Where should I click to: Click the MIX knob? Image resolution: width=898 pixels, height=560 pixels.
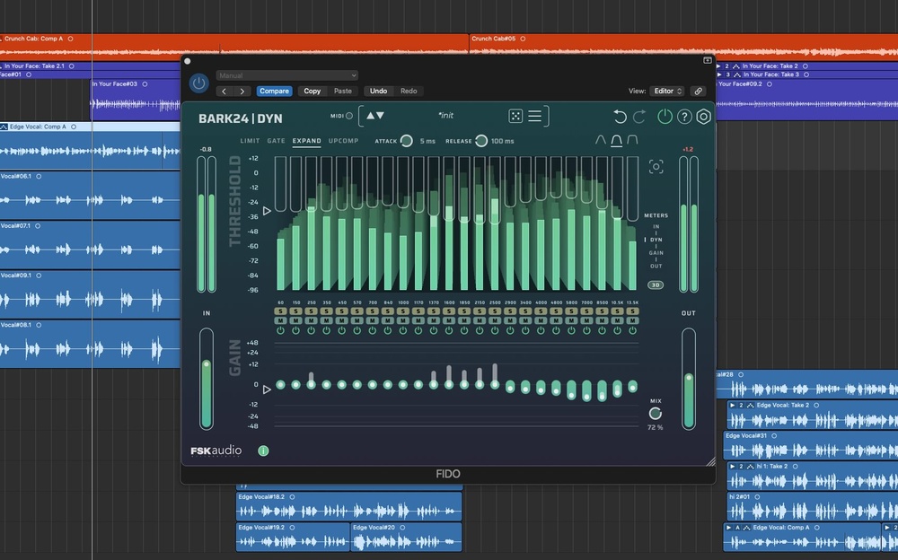click(656, 413)
